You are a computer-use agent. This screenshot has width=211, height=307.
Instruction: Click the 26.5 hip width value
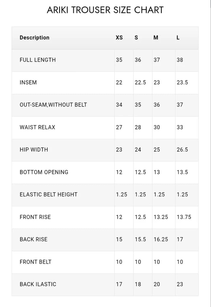(182, 150)
